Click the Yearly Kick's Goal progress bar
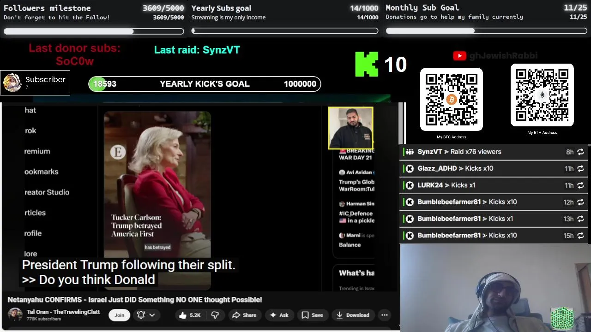591x332 pixels. (x=205, y=84)
